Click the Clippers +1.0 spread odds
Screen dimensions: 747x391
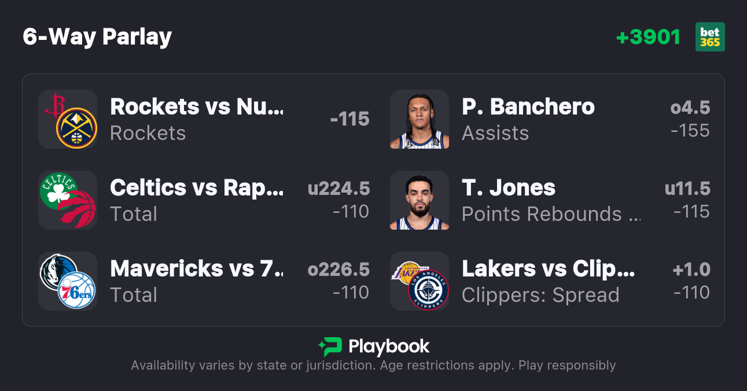691,270
